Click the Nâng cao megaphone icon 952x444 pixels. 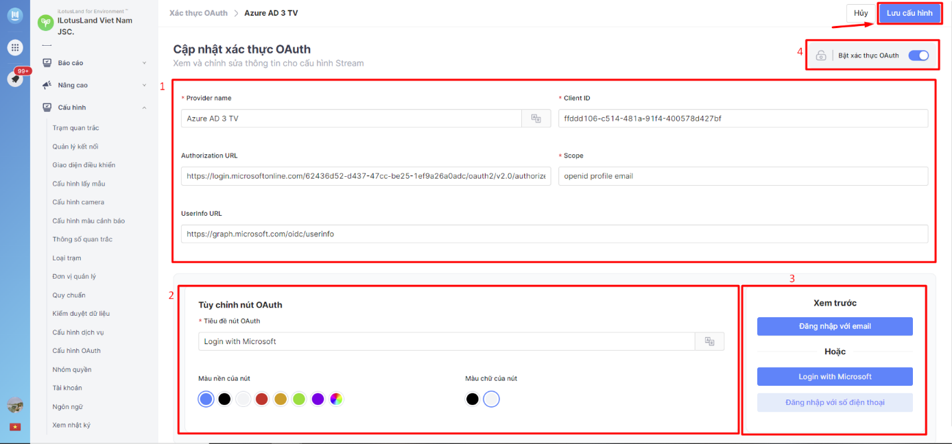tap(47, 85)
